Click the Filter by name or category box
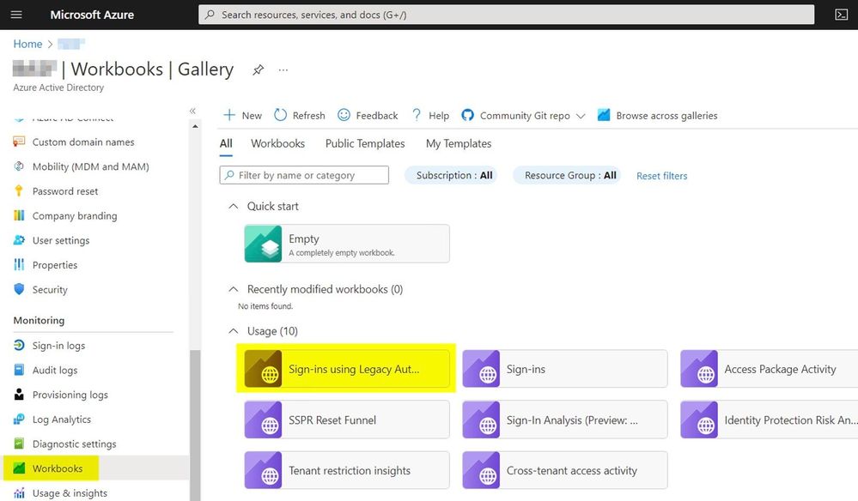This screenshot has height=501, width=858. point(304,175)
